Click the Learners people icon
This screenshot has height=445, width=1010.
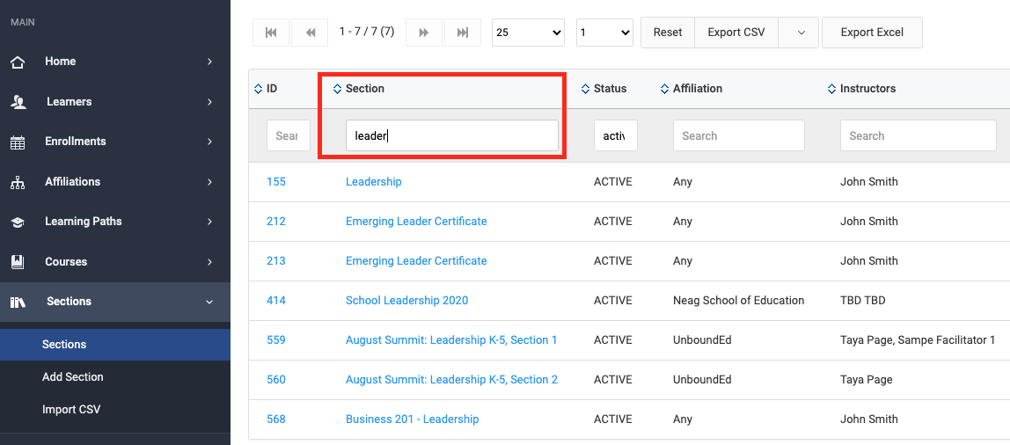18,102
